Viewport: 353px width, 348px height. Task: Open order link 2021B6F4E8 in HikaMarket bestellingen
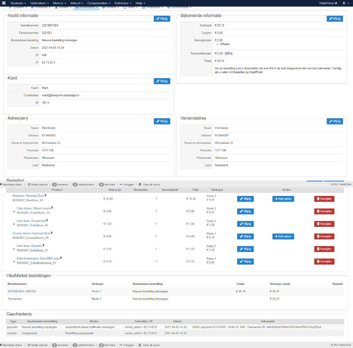coord(16,291)
